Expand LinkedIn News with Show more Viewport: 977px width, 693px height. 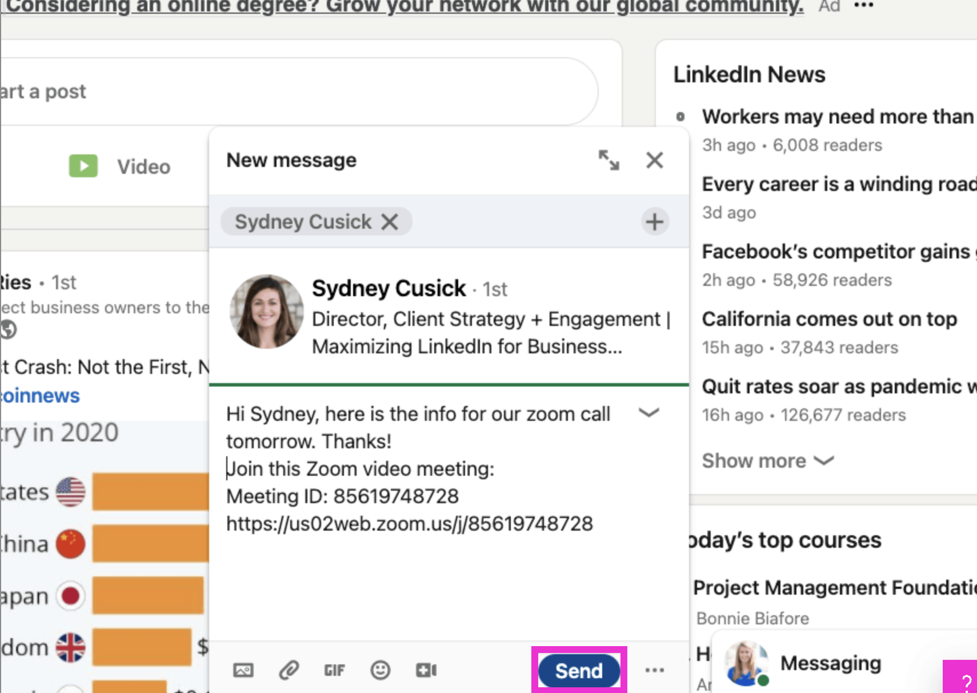[768, 461]
